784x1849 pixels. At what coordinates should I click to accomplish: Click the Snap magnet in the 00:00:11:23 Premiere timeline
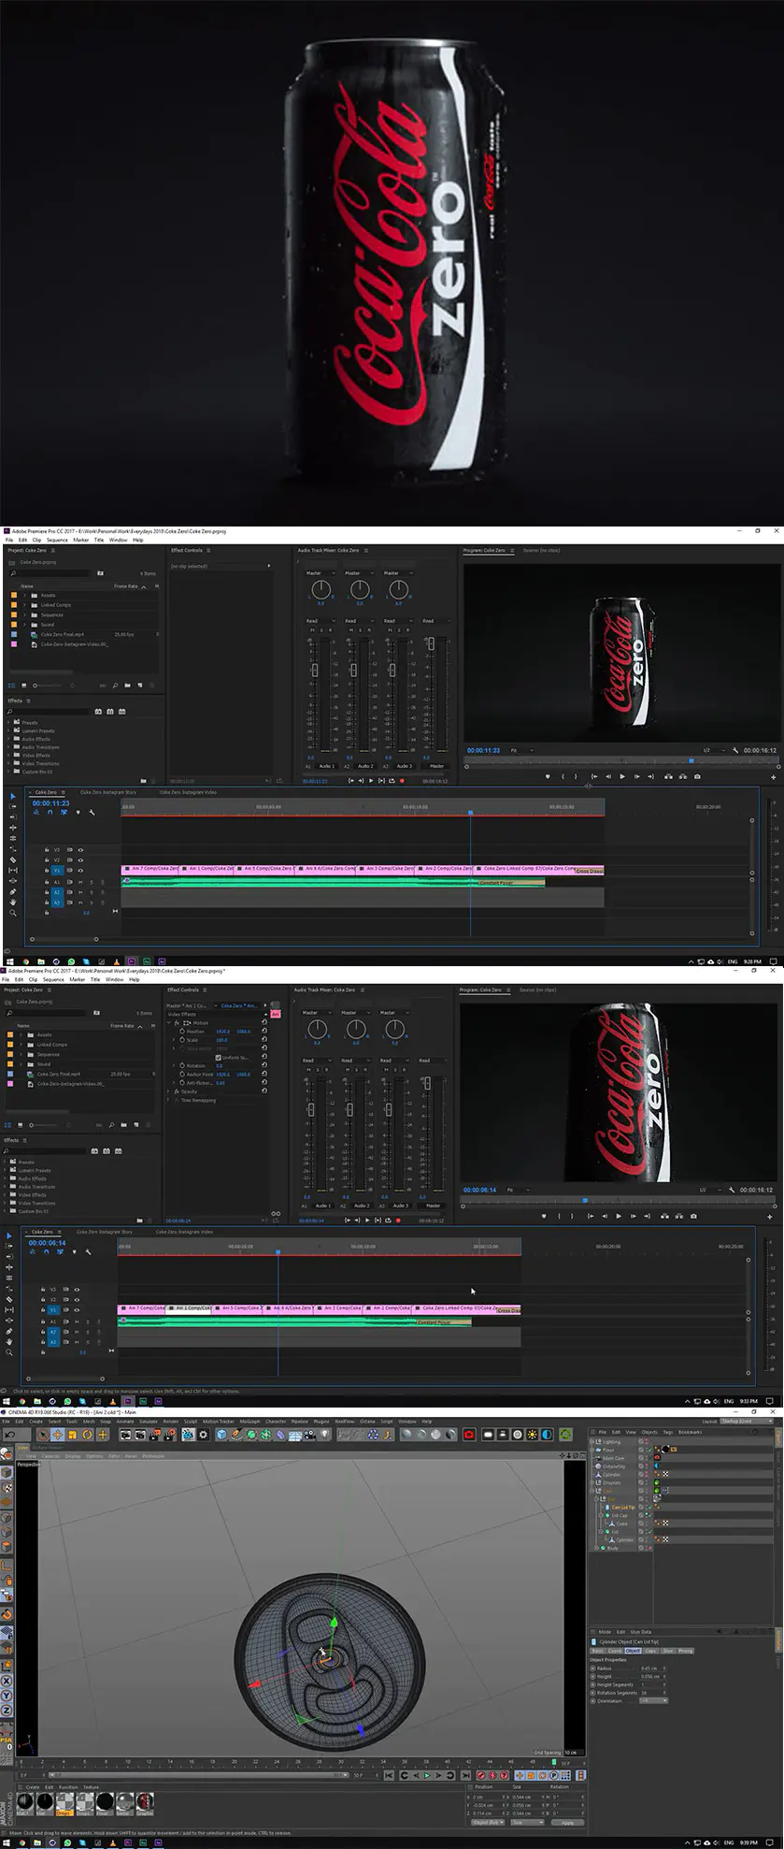(x=50, y=813)
